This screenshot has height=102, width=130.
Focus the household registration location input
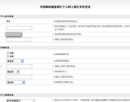(19, 66)
